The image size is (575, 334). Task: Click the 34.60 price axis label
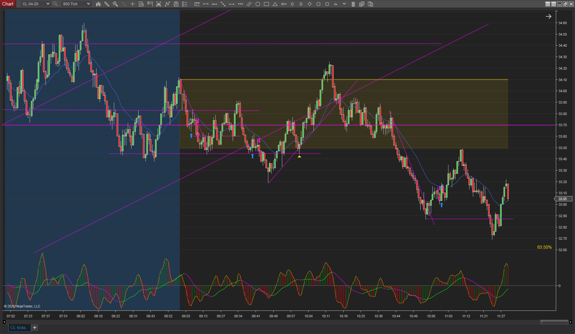(563, 23)
